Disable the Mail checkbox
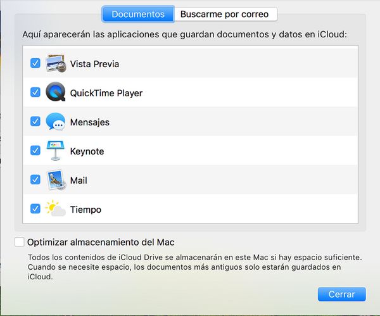This screenshot has height=316, width=380. pyautogui.click(x=35, y=180)
